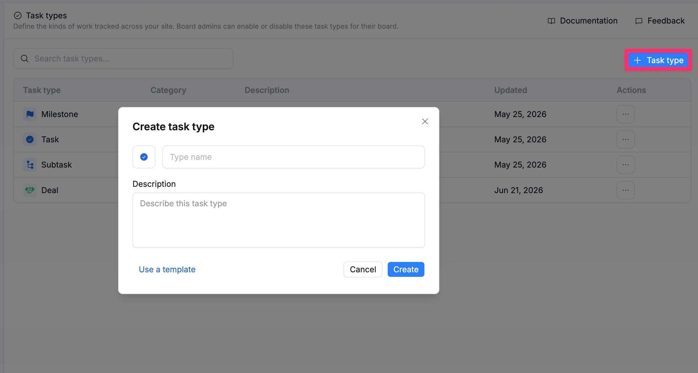Image resolution: width=698 pixels, height=373 pixels.
Task: Focus the Description text area
Action: 278,220
